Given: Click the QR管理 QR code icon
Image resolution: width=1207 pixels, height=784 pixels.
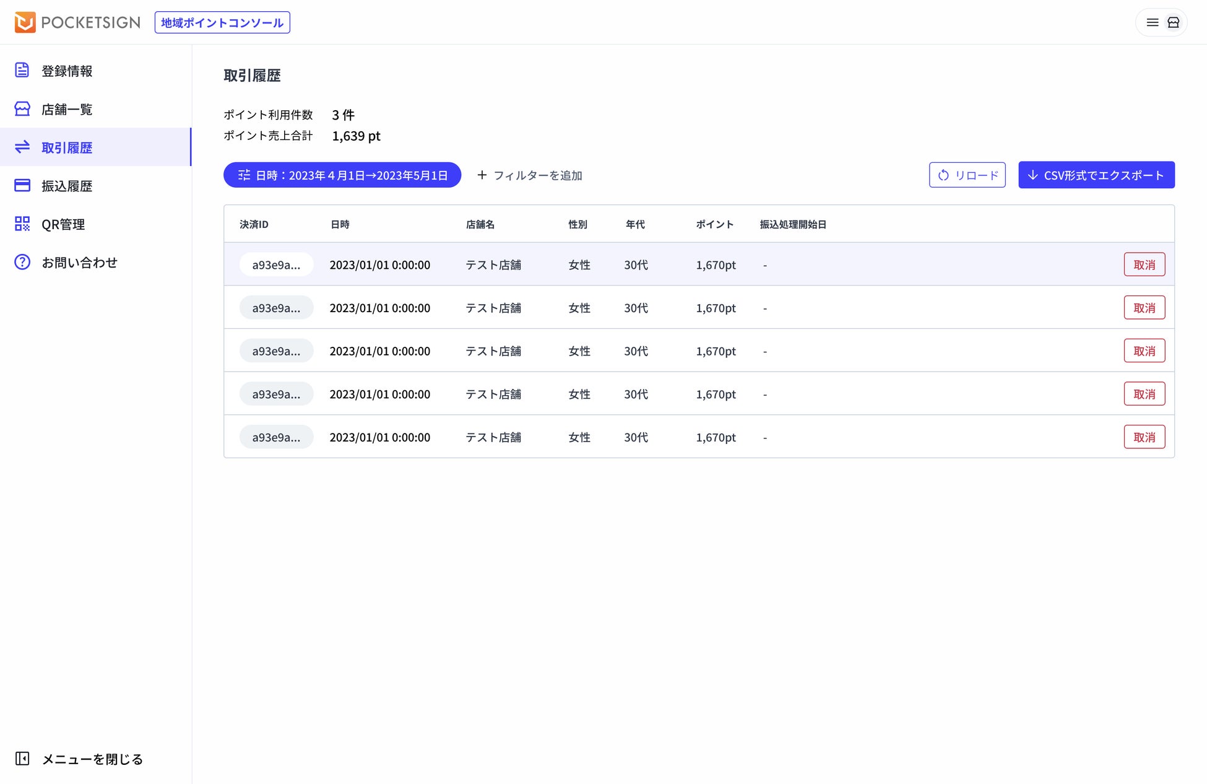Looking at the screenshot, I should click(22, 224).
